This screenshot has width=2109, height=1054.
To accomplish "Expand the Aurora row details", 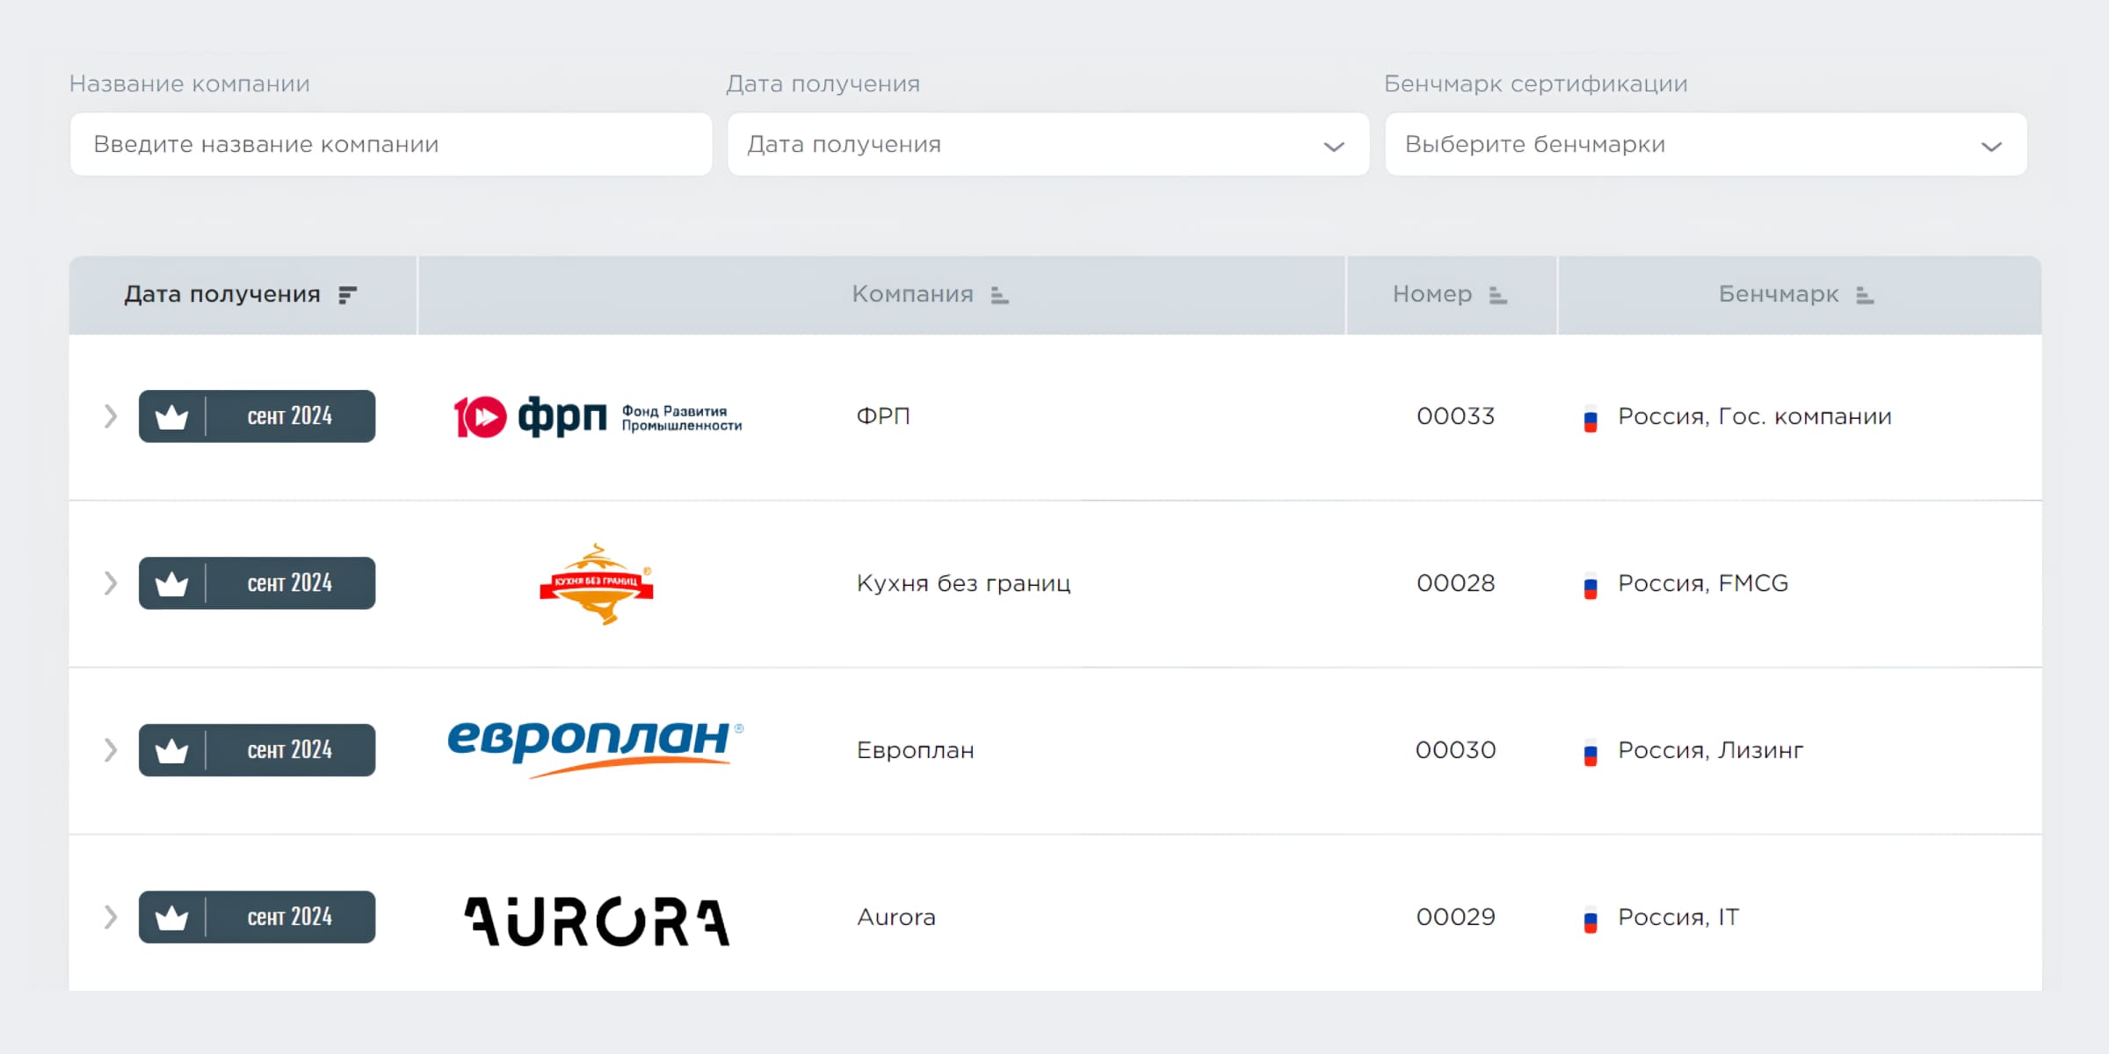I will [x=110, y=917].
